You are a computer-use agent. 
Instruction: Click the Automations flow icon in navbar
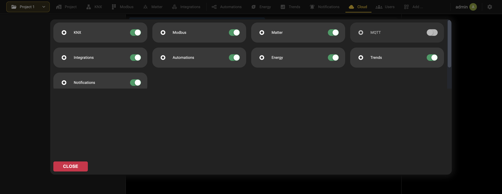214,7
